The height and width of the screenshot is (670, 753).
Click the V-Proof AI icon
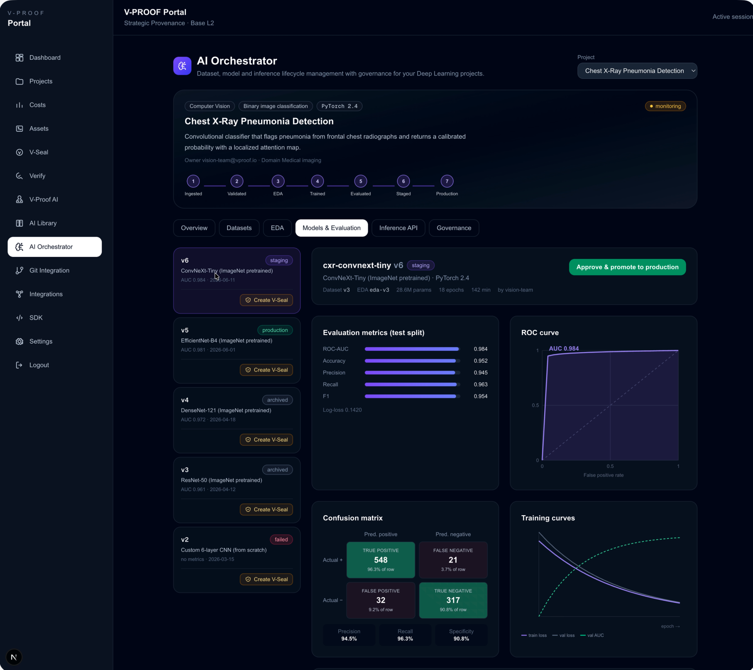pos(20,200)
